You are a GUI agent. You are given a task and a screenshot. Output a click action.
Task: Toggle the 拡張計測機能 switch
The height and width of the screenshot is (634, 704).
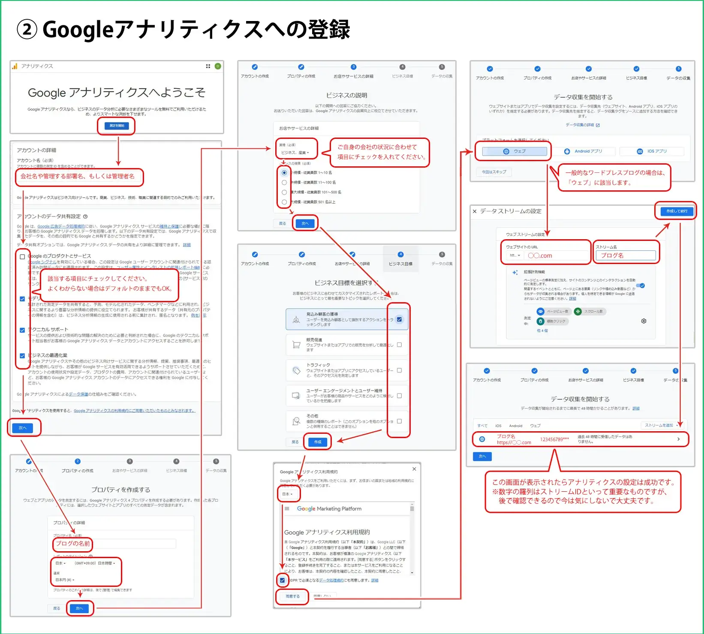tap(640, 285)
